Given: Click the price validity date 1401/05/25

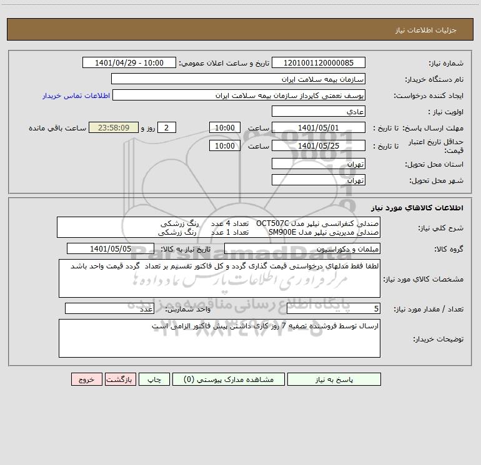Looking at the screenshot, I should [x=319, y=145].
